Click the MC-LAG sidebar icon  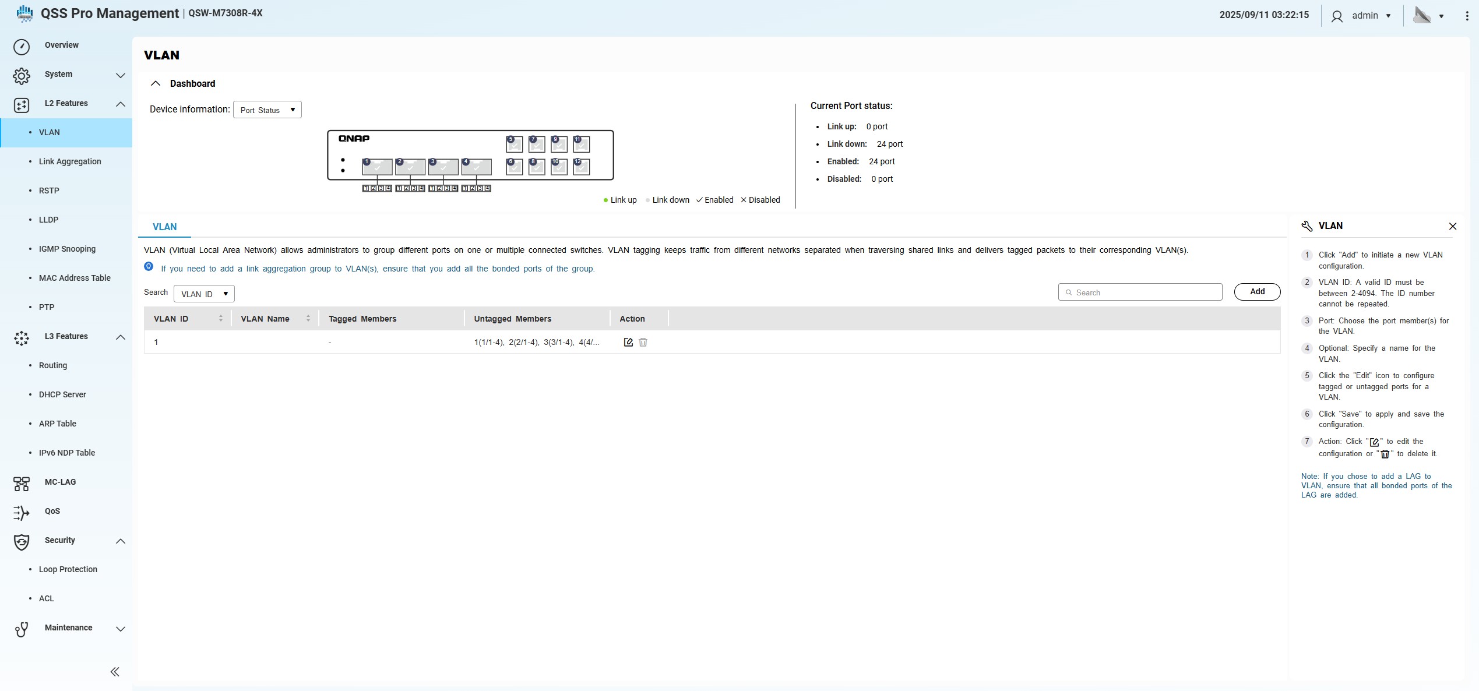pos(22,483)
